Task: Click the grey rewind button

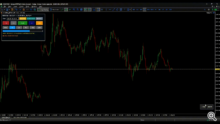Action: (13, 23)
